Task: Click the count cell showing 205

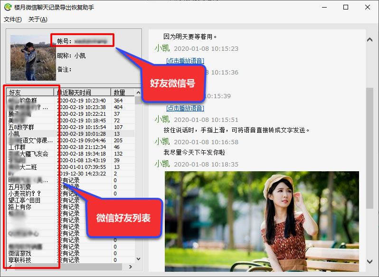Action: [118, 140]
